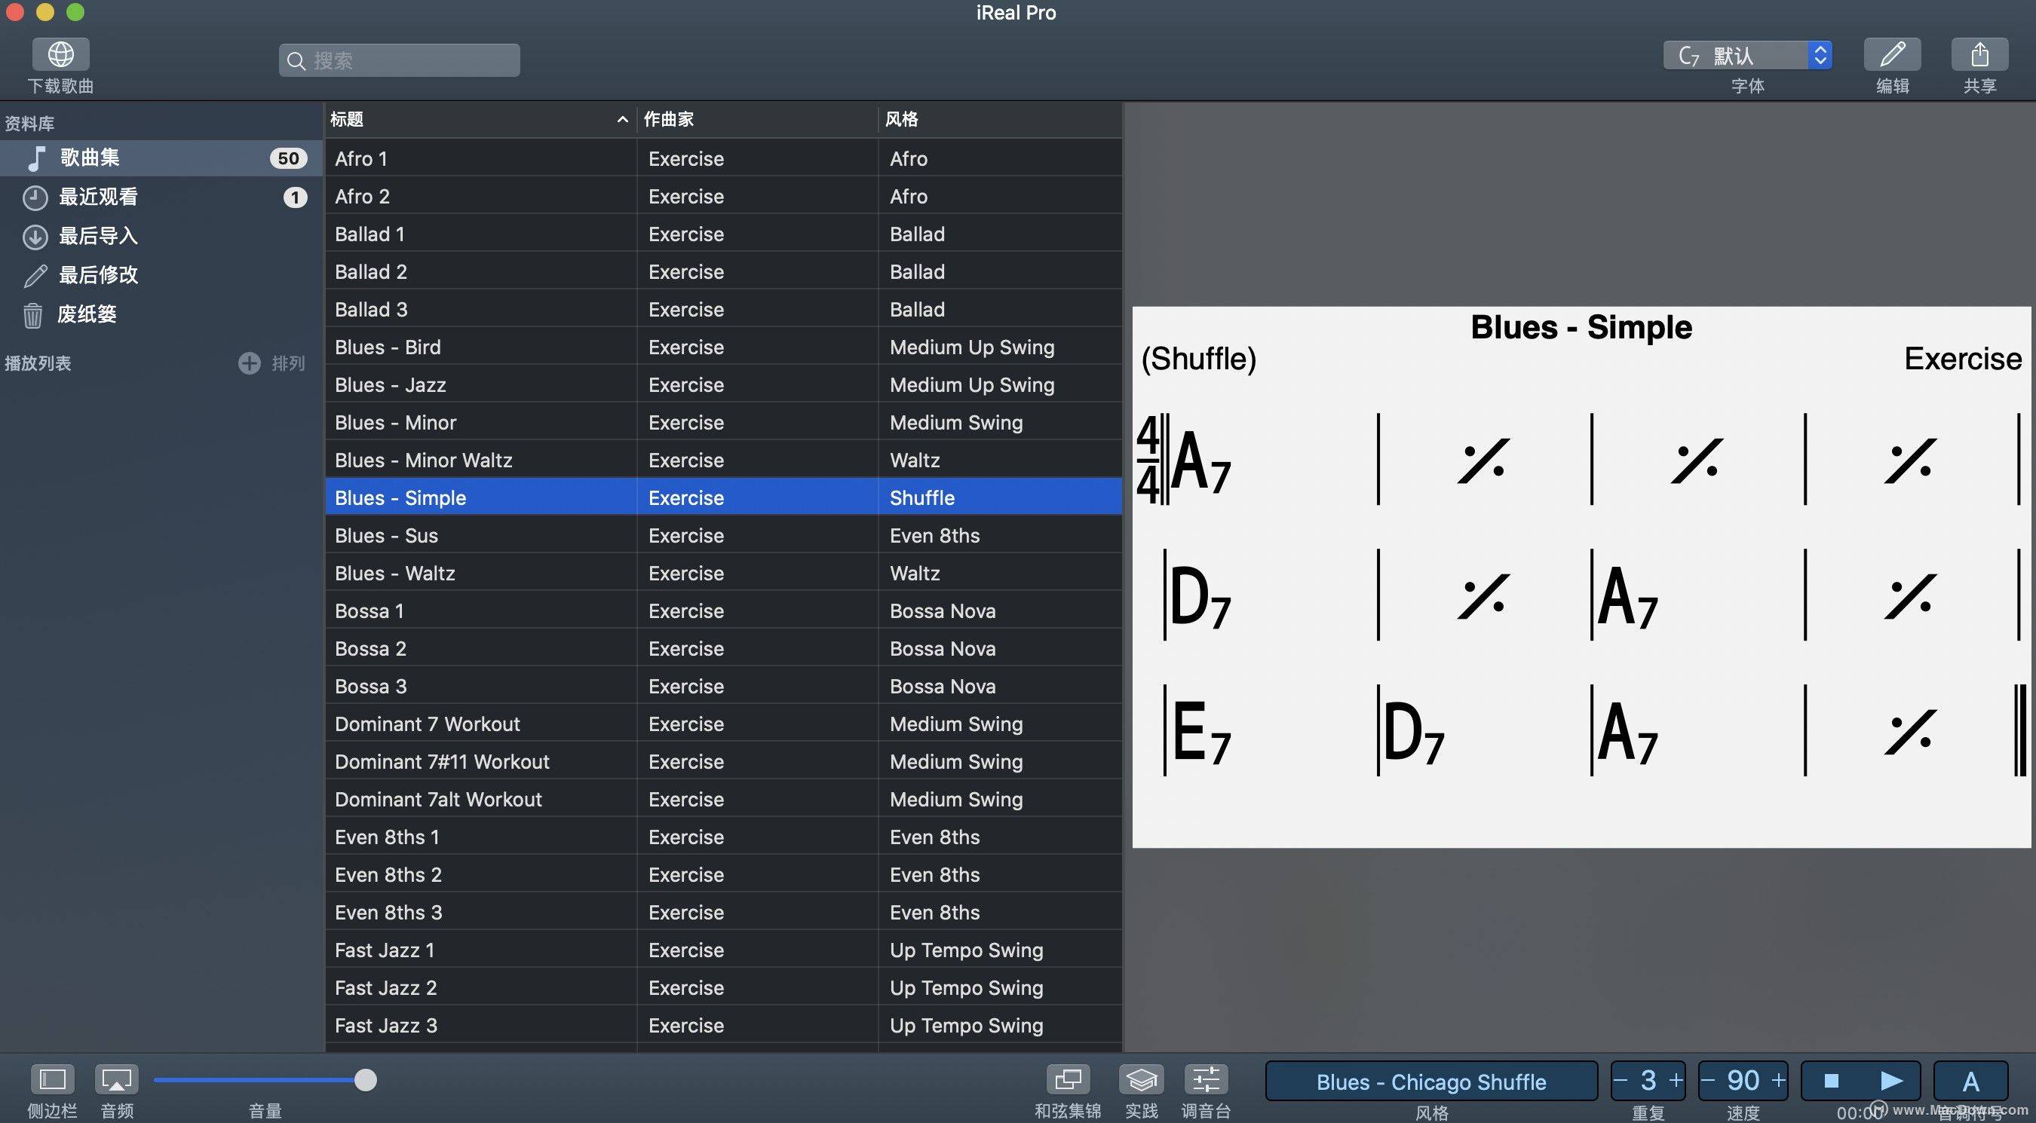Image resolution: width=2036 pixels, height=1123 pixels.
Task: Stop playback with the stop button
Action: (1830, 1080)
